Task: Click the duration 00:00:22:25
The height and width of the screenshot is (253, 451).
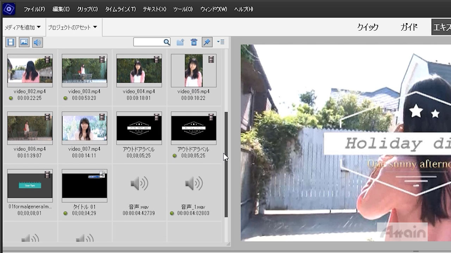Action: click(30, 98)
